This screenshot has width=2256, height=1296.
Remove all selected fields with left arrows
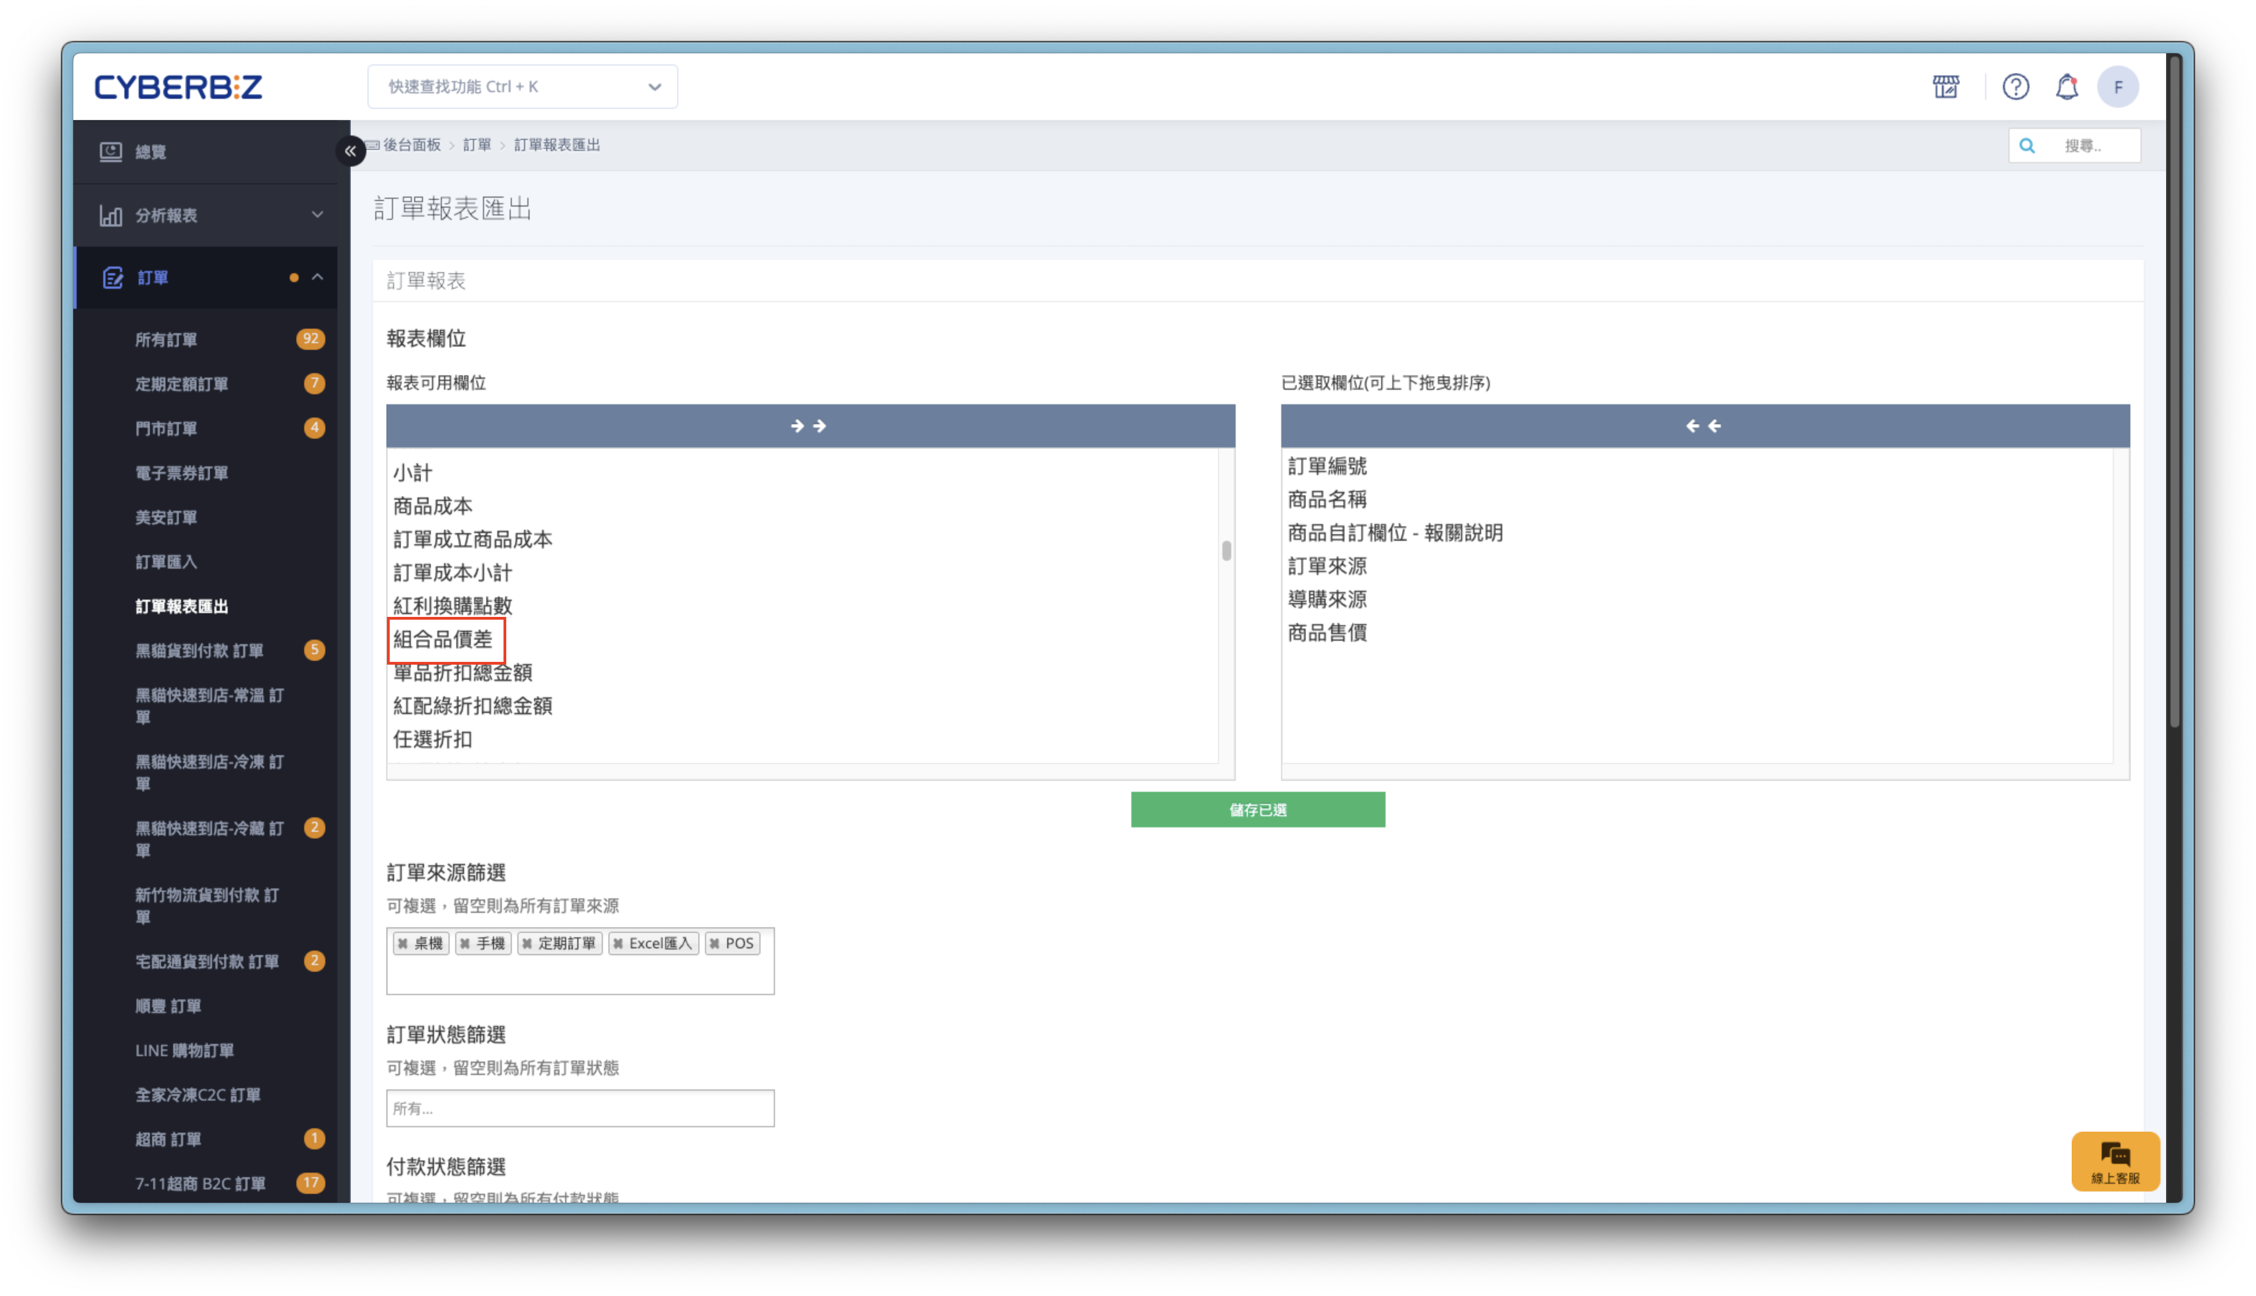click(x=1704, y=426)
